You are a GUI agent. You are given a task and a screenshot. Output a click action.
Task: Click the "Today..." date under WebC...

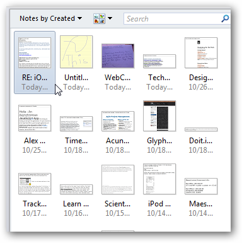pos(118,87)
